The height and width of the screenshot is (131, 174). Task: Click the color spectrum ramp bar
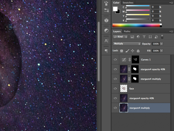point(136,25)
